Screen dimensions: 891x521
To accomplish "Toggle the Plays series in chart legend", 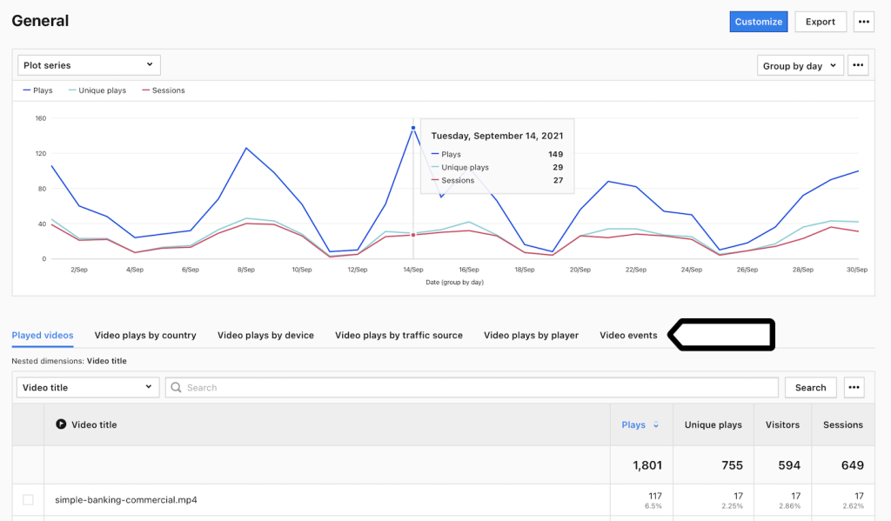I will pos(37,90).
